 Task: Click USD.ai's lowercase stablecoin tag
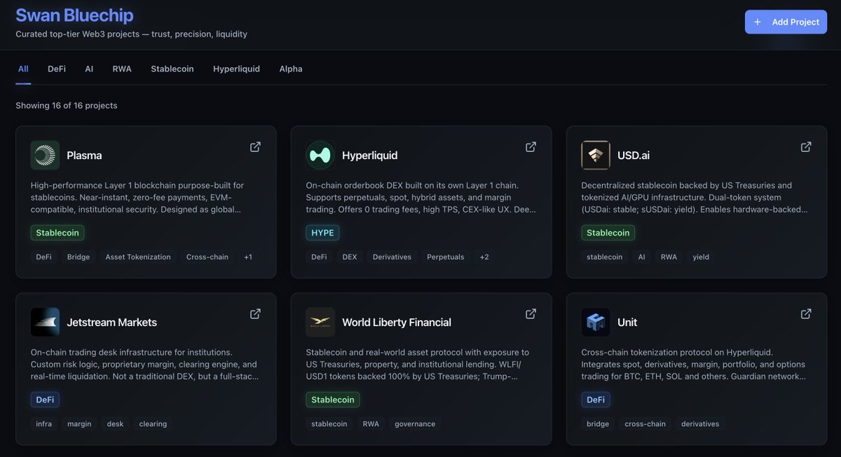click(x=605, y=257)
